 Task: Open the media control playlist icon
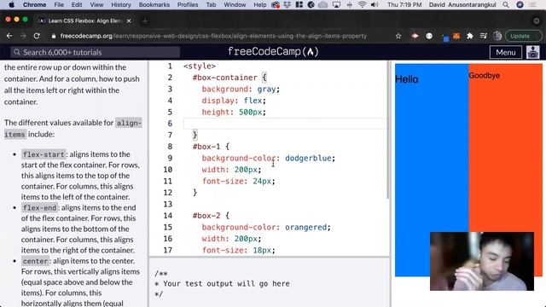484,36
